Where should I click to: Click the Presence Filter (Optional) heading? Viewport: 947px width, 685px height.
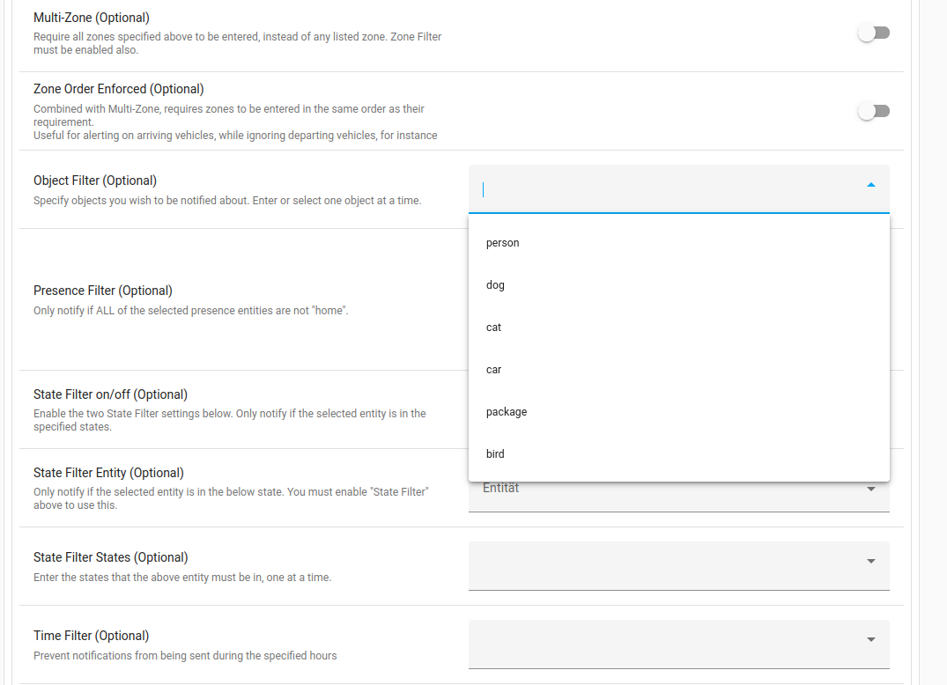pyautogui.click(x=103, y=291)
